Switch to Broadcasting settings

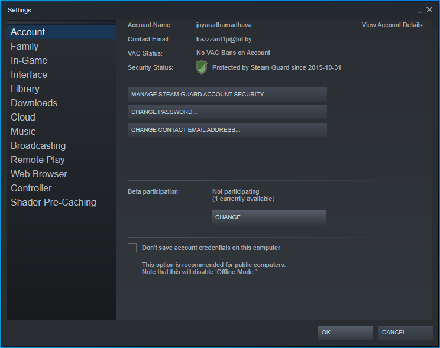(62, 145)
